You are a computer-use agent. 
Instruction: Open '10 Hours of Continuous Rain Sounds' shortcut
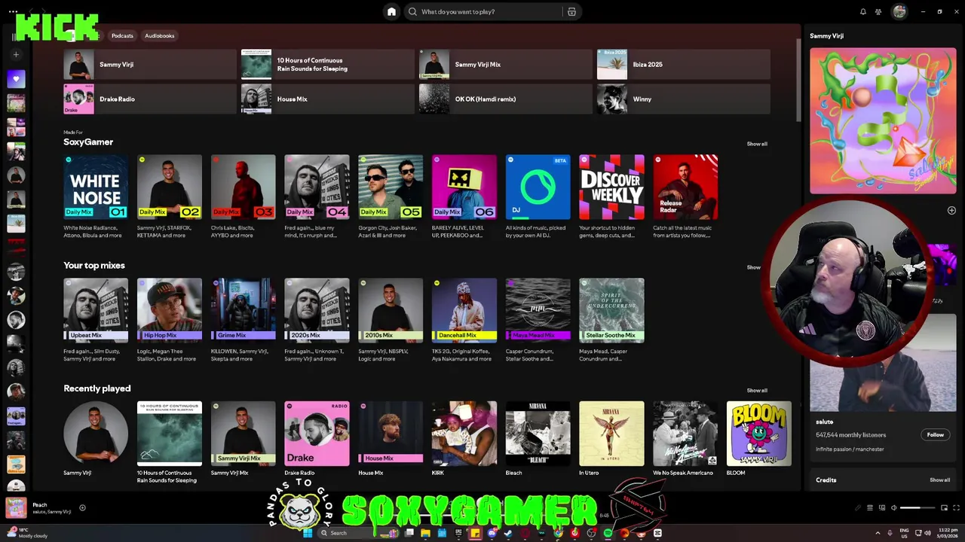[327, 64]
